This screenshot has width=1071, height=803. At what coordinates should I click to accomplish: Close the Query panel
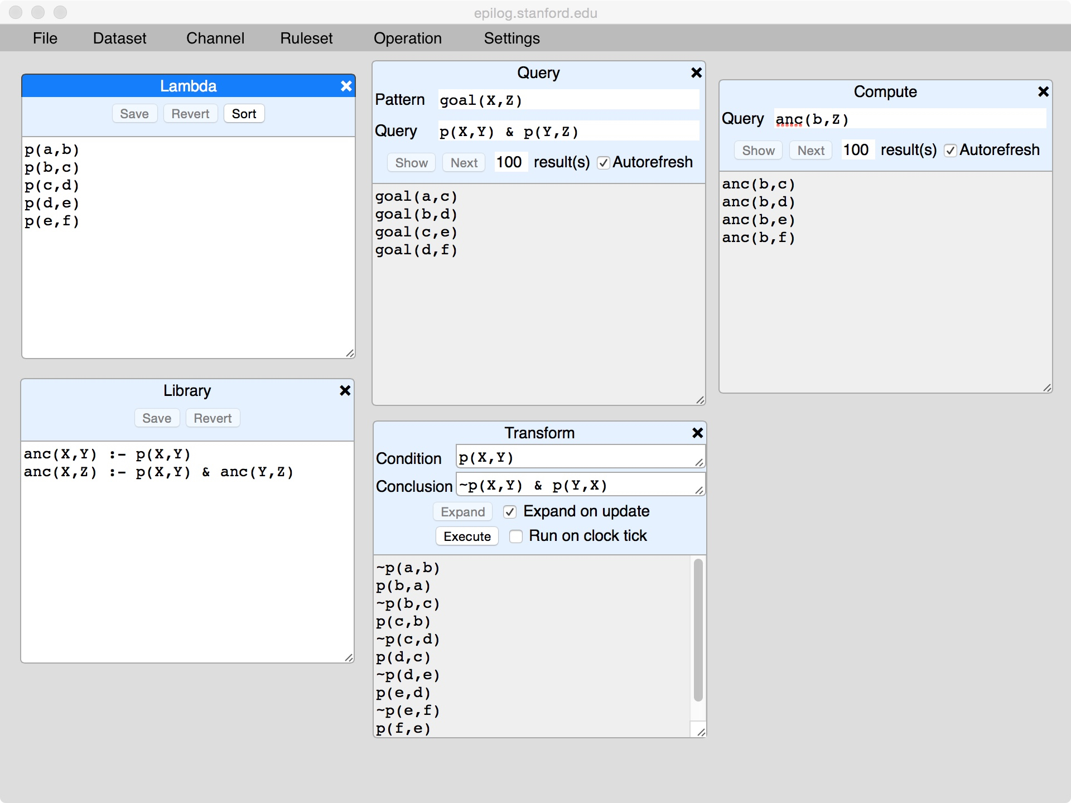[696, 72]
